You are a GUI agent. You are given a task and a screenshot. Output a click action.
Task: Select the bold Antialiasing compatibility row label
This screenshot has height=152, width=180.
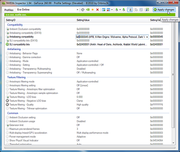tap(21, 37)
